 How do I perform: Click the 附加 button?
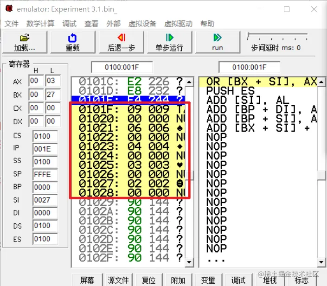178,280
